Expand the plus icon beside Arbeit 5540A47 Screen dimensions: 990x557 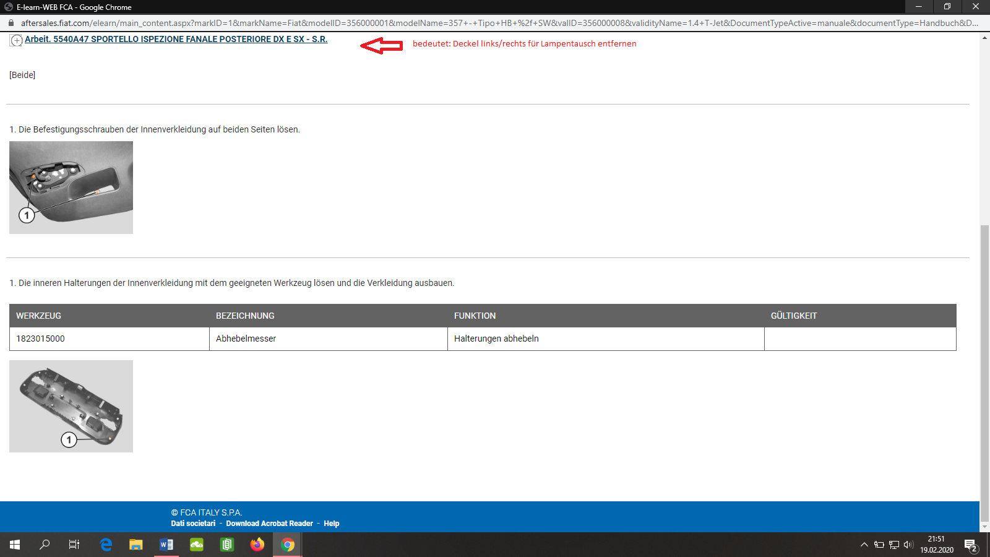tap(17, 40)
